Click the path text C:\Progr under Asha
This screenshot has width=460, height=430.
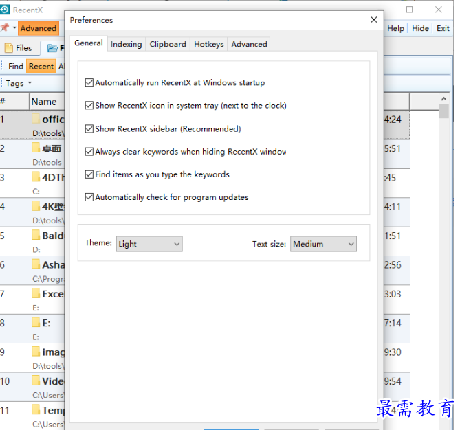[48, 279]
